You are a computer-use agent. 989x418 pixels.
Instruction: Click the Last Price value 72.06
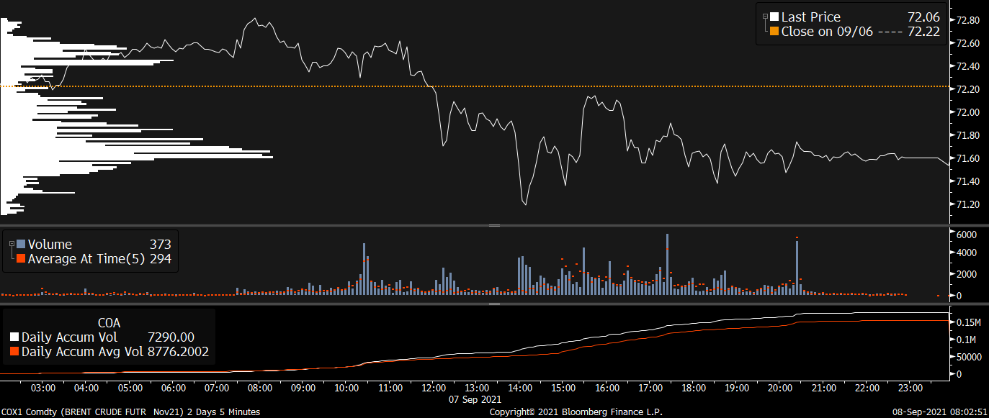924,17
